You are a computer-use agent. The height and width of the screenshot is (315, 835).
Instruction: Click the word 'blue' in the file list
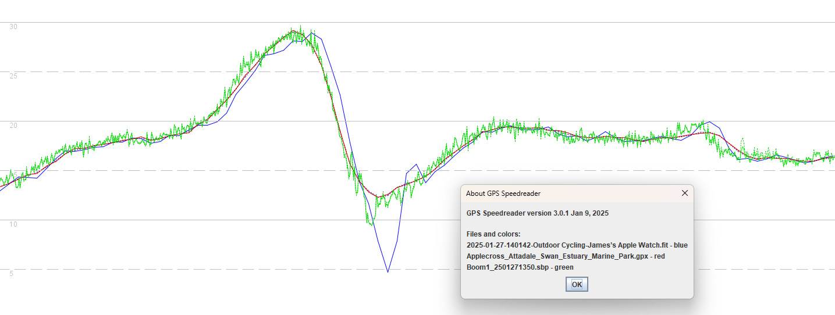tap(679, 245)
